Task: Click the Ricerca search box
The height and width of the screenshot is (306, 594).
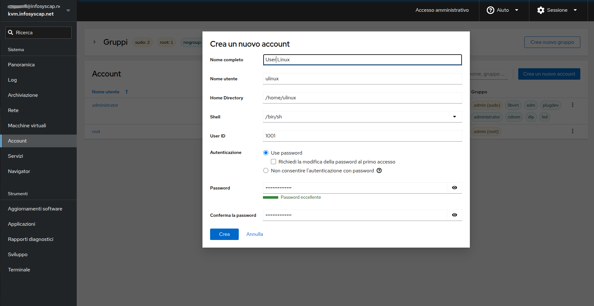Action: (39, 33)
